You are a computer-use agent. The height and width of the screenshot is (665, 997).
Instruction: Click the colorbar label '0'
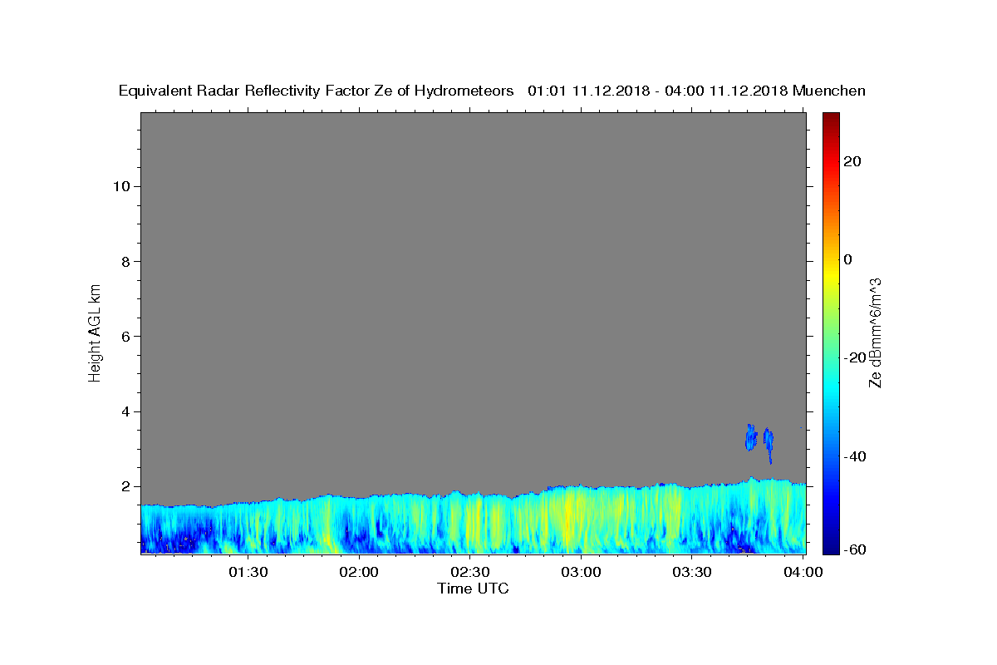point(848,259)
